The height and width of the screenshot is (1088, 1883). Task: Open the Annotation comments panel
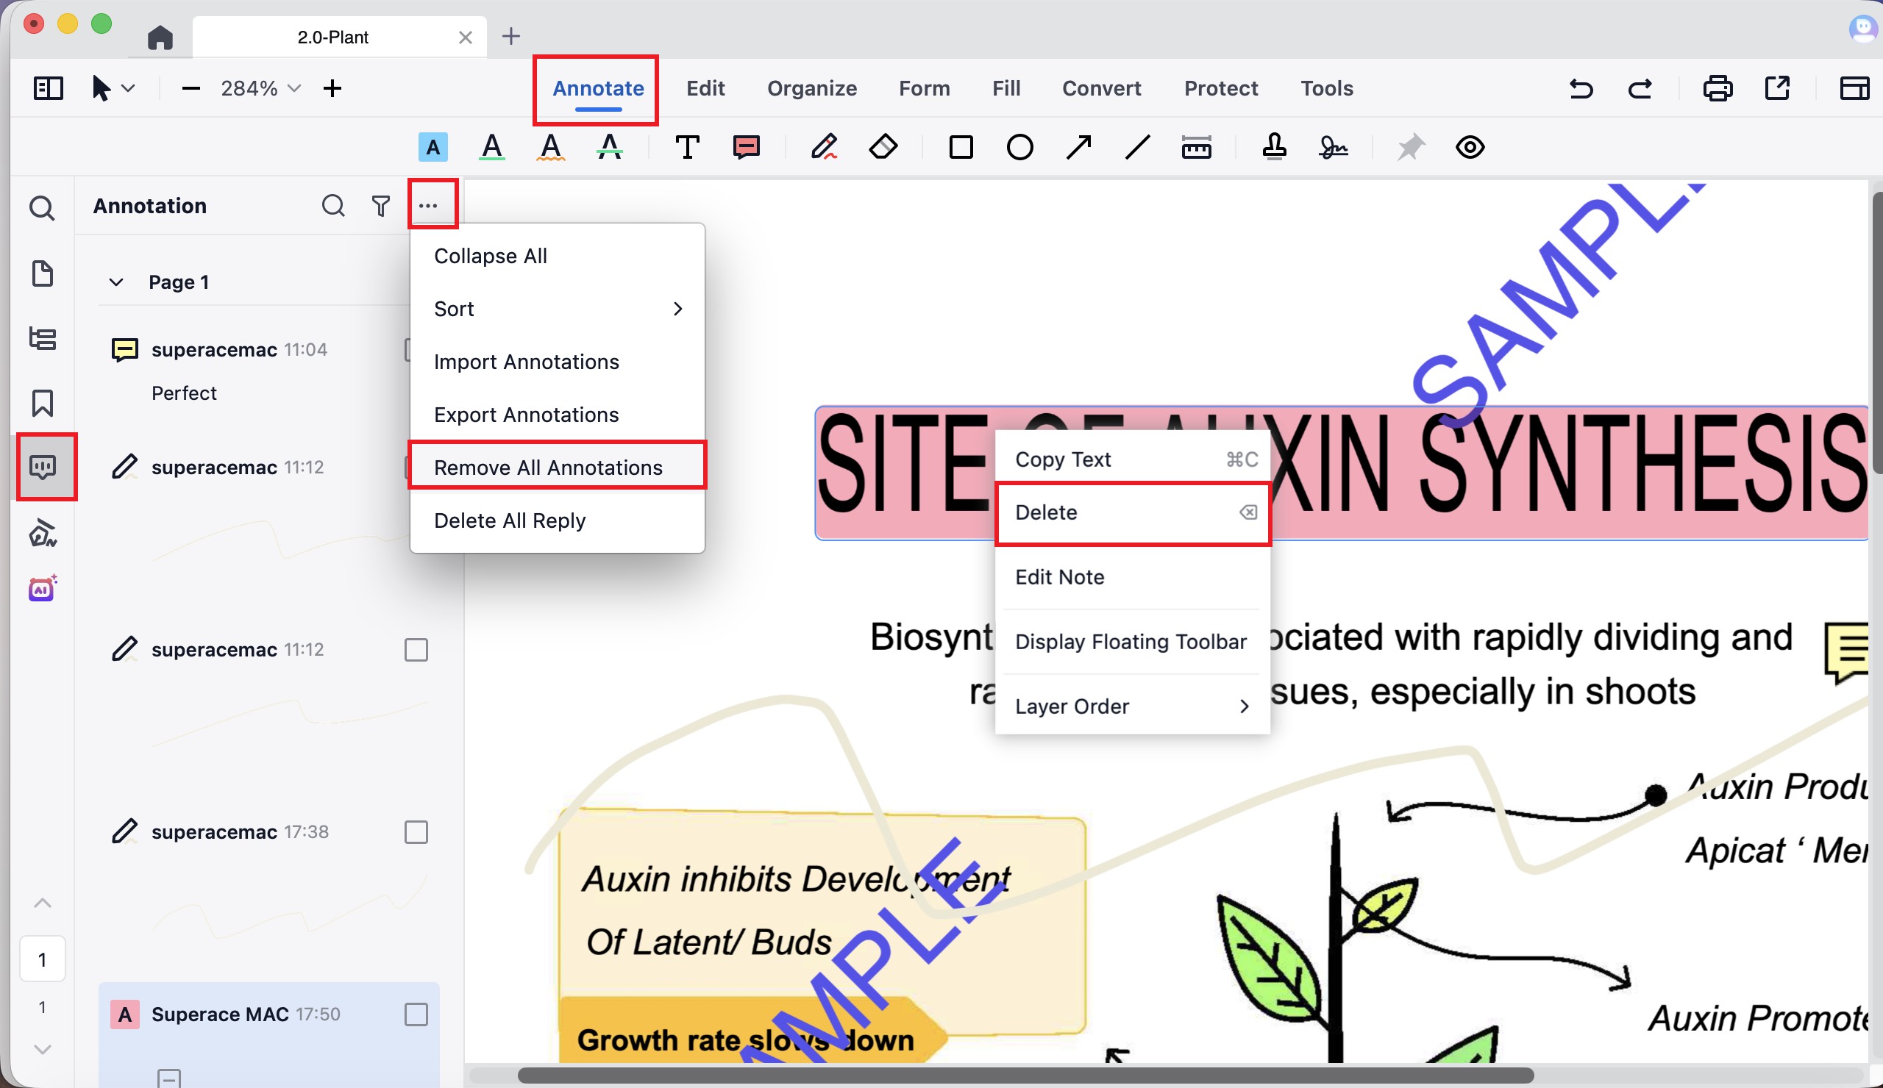pyautogui.click(x=43, y=468)
